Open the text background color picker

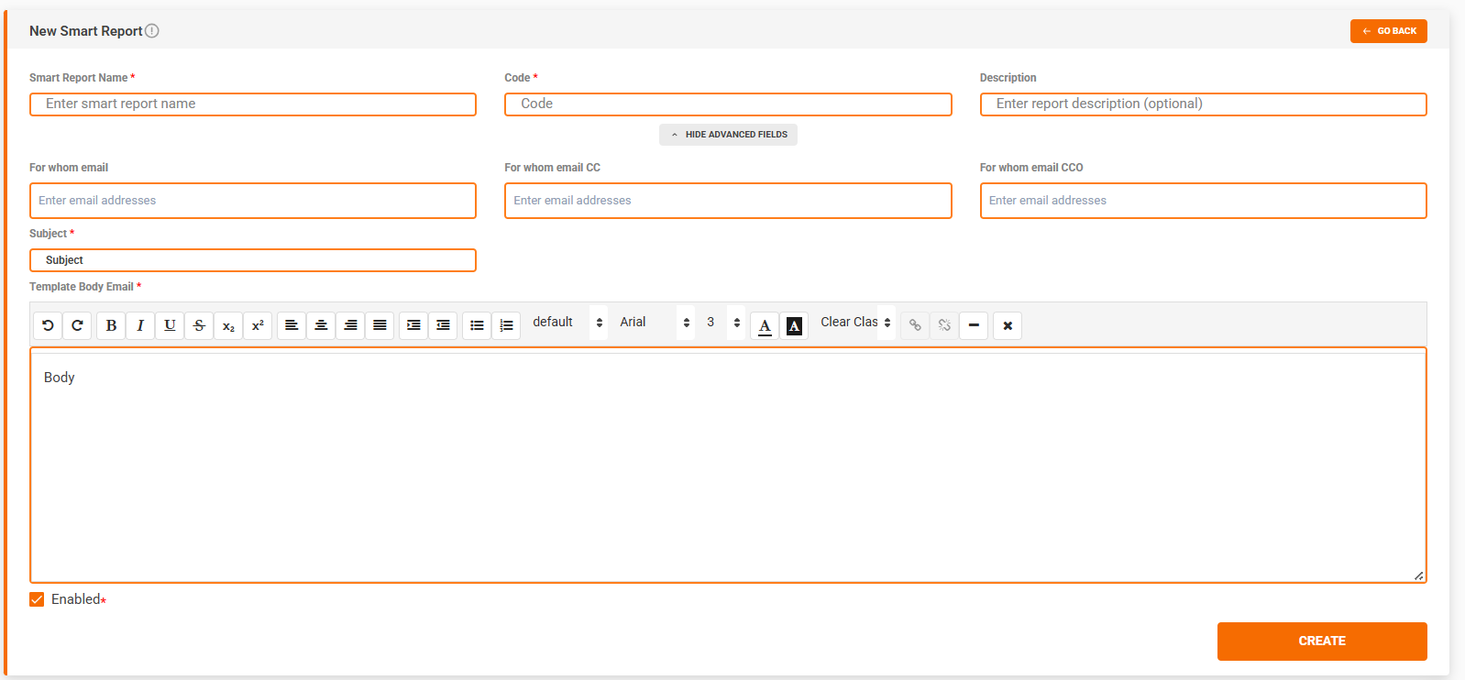coord(794,325)
